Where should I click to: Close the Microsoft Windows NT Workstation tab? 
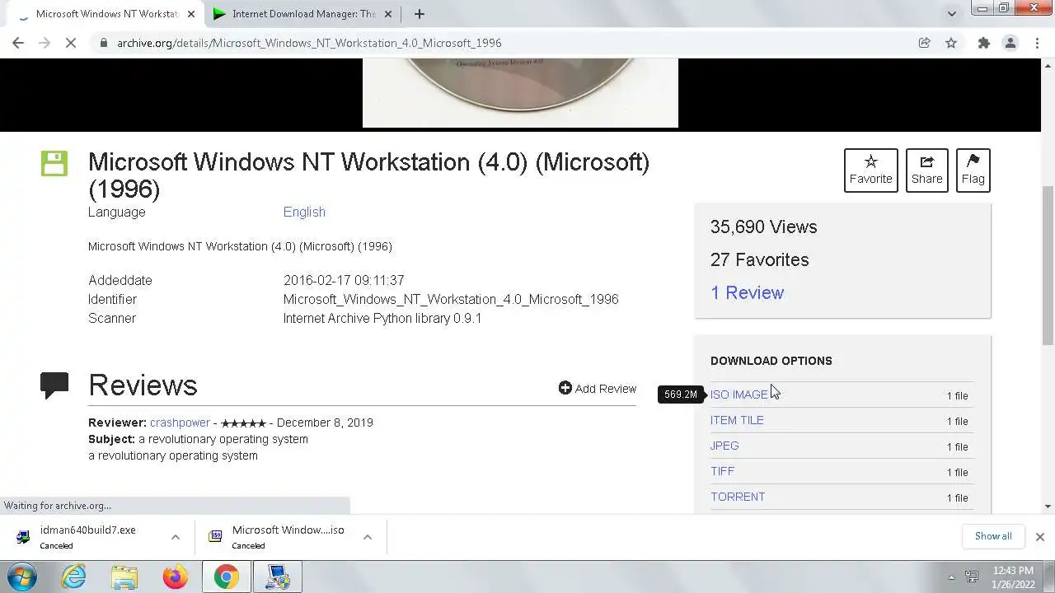point(191,14)
